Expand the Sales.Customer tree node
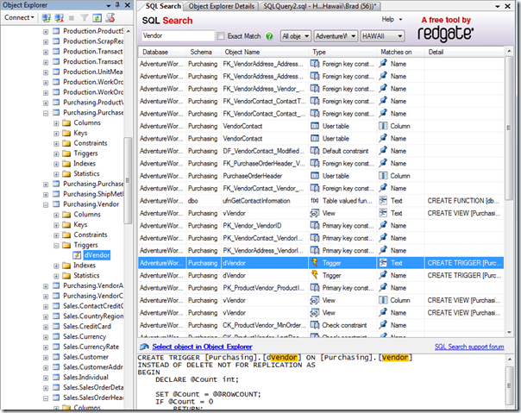Viewport: 521px width, 413px height. [45, 356]
